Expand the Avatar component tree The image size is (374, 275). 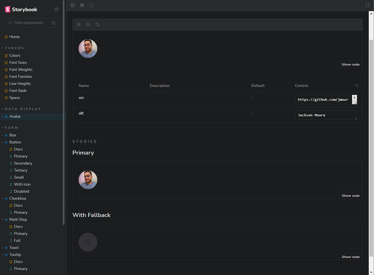click(3, 116)
